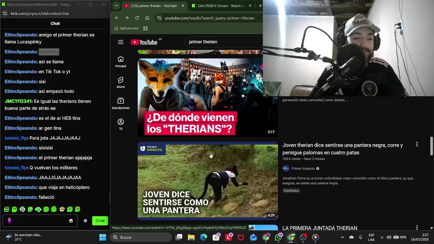This screenshot has width=434, height=244.
Task: Open JMC1112341 user profile in chat
Action: click(18, 101)
